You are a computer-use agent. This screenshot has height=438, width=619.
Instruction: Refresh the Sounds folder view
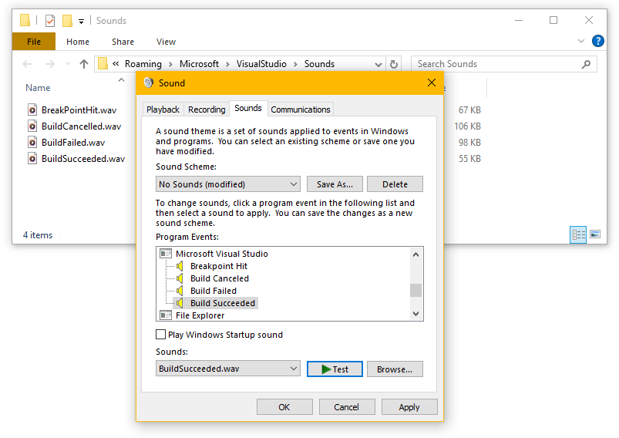[394, 64]
